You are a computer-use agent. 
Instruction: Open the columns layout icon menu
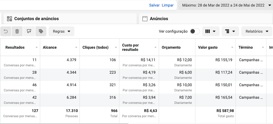click(211, 31)
